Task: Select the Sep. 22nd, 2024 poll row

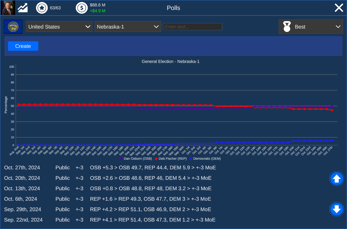Action: click(x=110, y=220)
